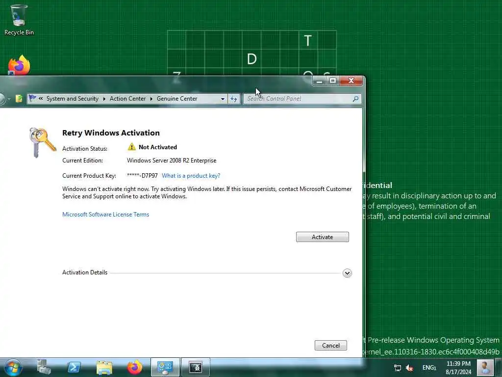
Task: Click the Not Activated warning icon
Action: 131,147
